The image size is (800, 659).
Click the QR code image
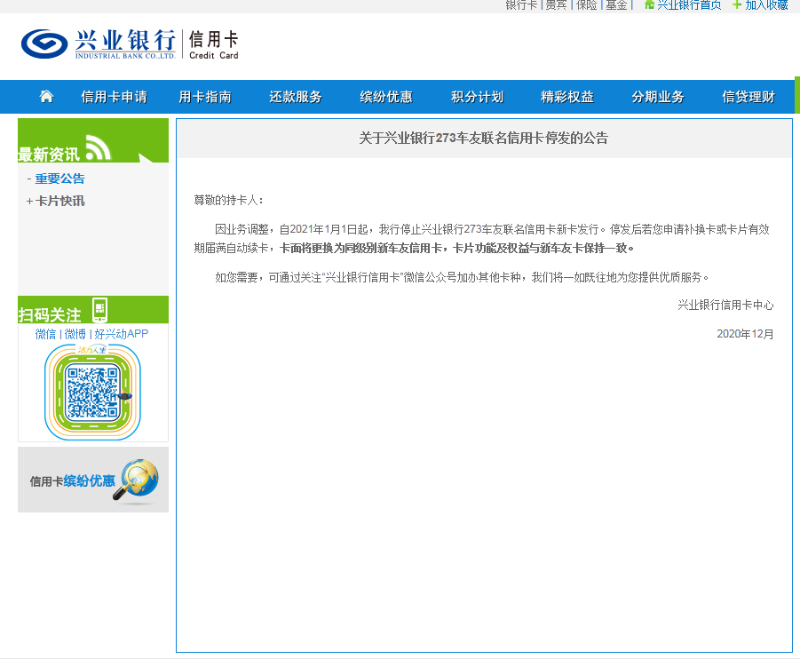[x=92, y=392]
